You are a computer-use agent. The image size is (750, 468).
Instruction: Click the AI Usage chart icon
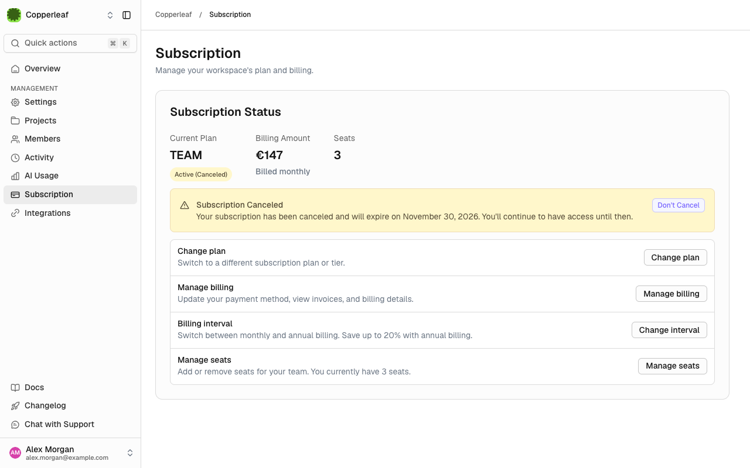click(15, 176)
